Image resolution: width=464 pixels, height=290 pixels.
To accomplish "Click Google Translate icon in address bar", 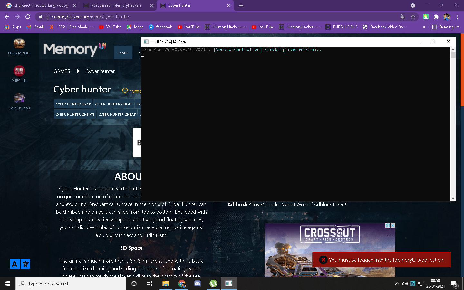I will (403, 17).
